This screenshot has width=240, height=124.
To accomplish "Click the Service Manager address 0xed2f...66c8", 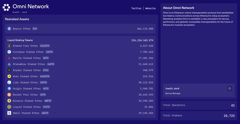I will pyautogui.click(x=172, y=89).
